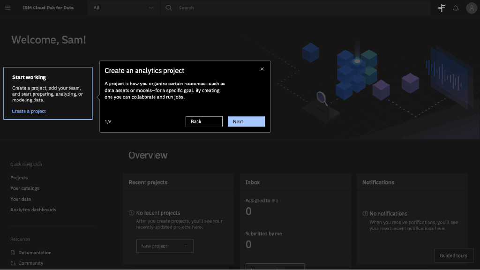
Task: Click the signpost tour icon in header
Action: tap(441, 8)
